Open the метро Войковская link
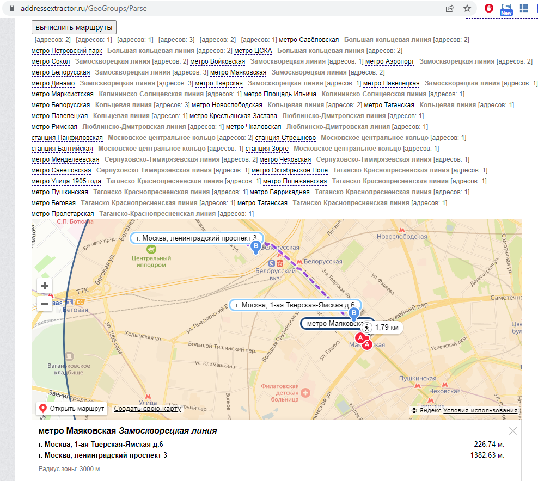Screen dimensions: 538x481 tap(217, 61)
